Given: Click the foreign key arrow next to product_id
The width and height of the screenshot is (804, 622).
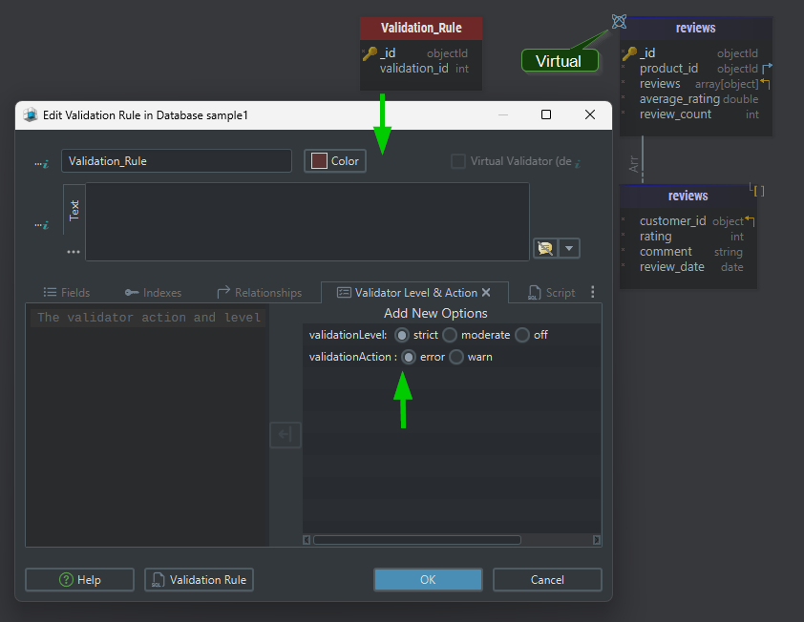Looking at the screenshot, I should coord(767,68).
